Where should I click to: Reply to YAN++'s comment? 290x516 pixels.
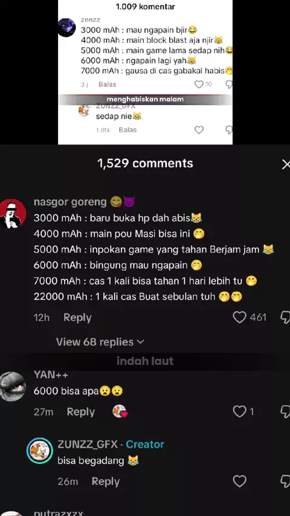[80, 411]
